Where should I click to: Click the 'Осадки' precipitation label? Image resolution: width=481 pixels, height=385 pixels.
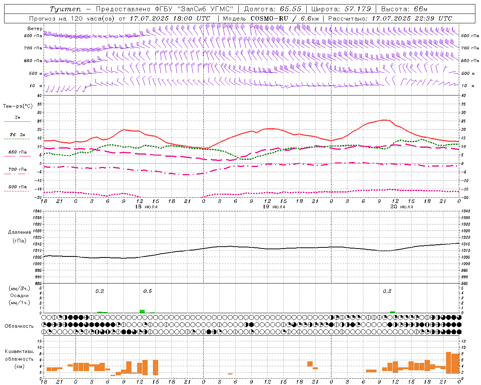[x=20, y=296]
